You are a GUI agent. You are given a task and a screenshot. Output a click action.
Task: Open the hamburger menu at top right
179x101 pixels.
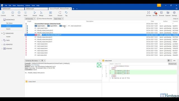tap(176, 9)
